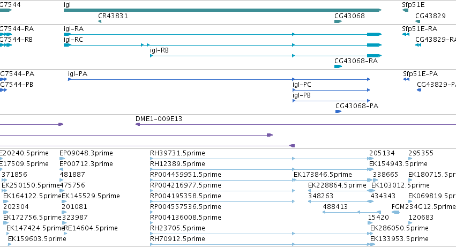
Task: Select transcript label igl-RC
Action: [73, 40]
